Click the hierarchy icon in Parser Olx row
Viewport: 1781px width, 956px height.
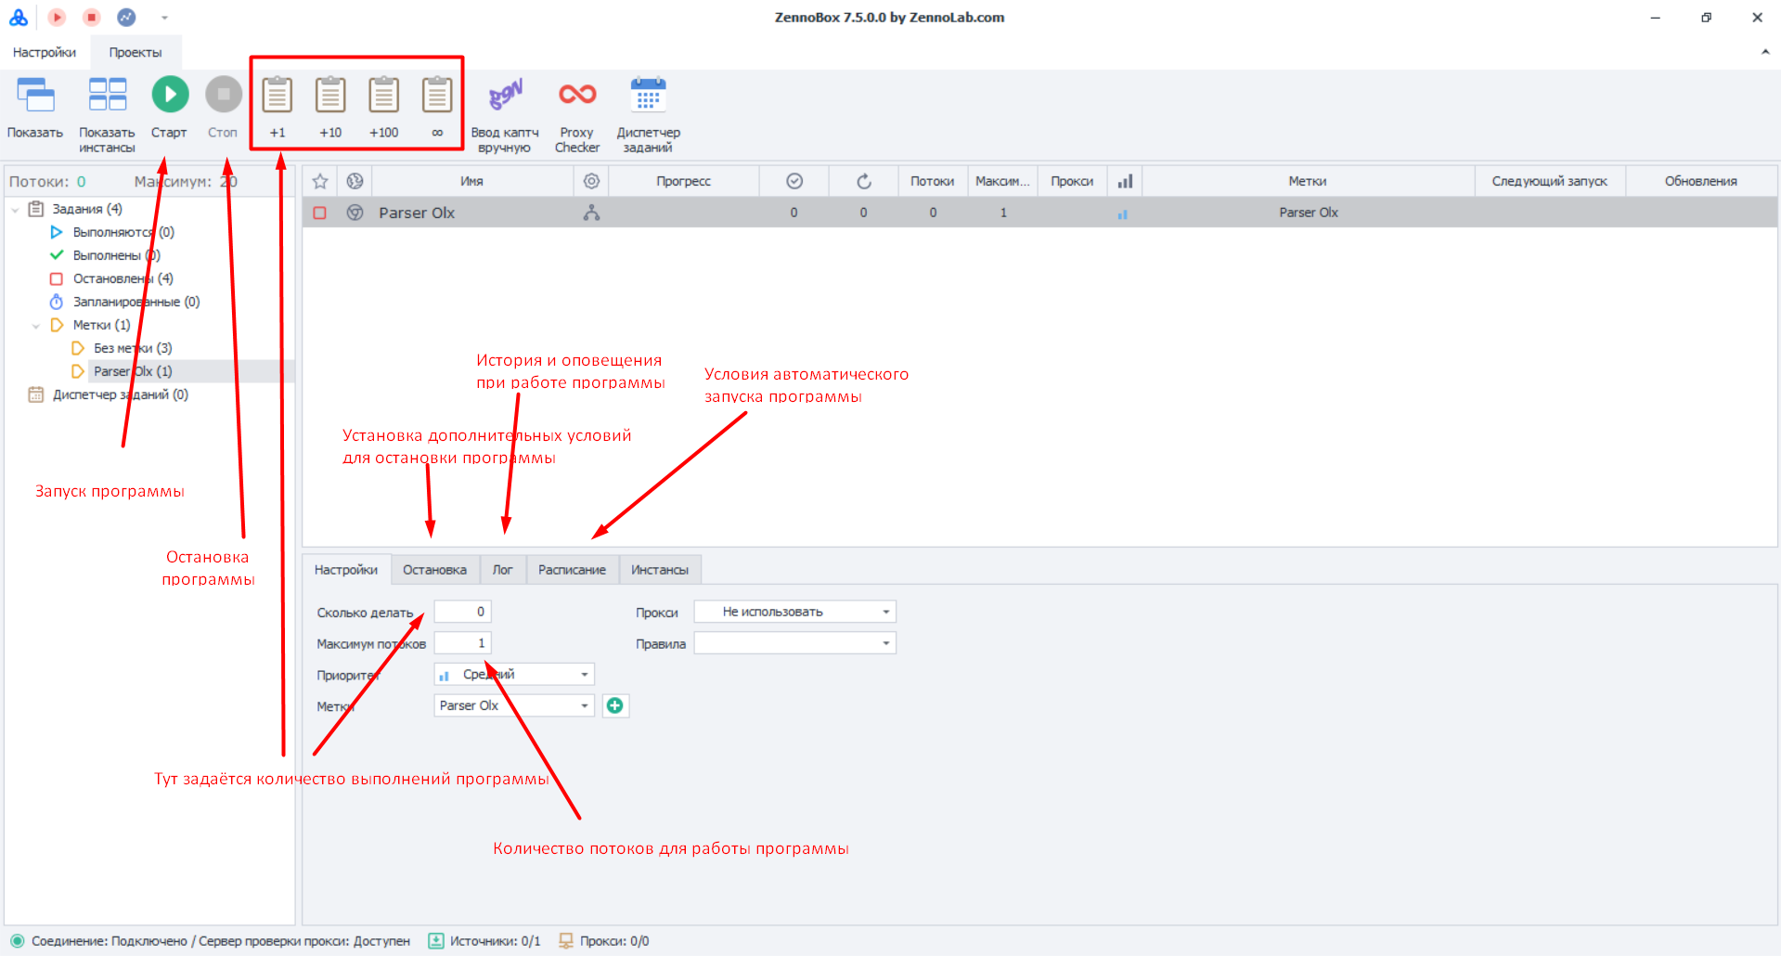click(591, 213)
